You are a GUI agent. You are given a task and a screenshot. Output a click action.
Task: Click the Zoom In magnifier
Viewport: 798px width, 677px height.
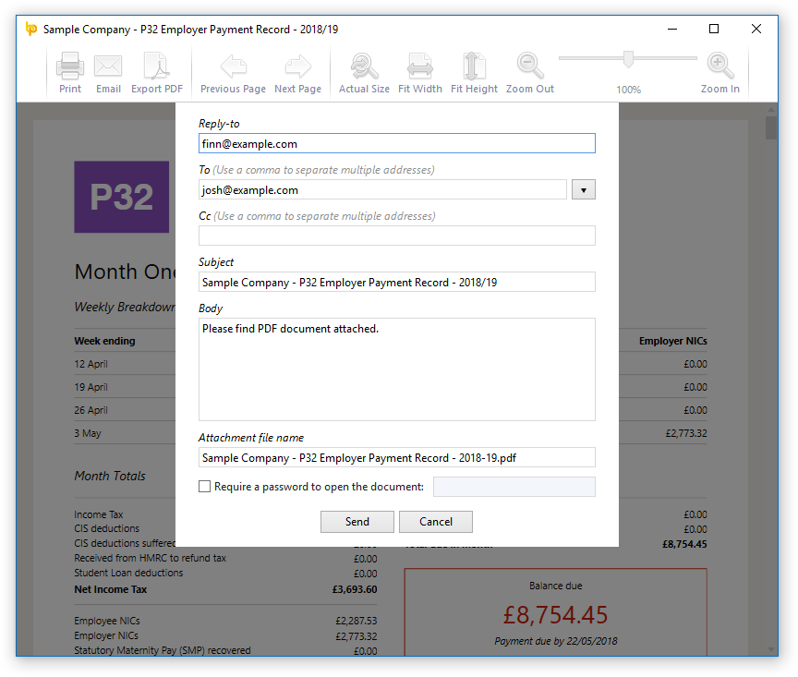(x=720, y=66)
